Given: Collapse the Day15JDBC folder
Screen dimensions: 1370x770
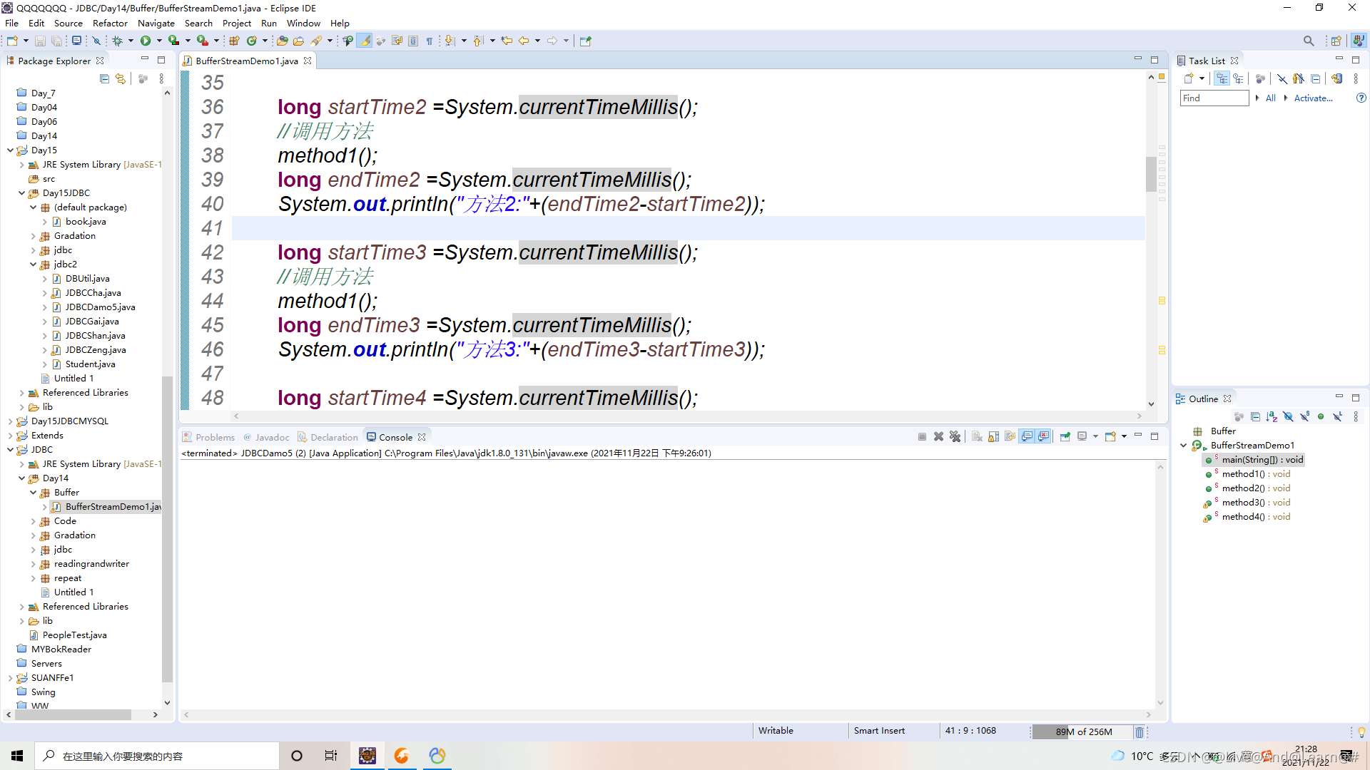Looking at the screenshot, I should click(21, 193).
